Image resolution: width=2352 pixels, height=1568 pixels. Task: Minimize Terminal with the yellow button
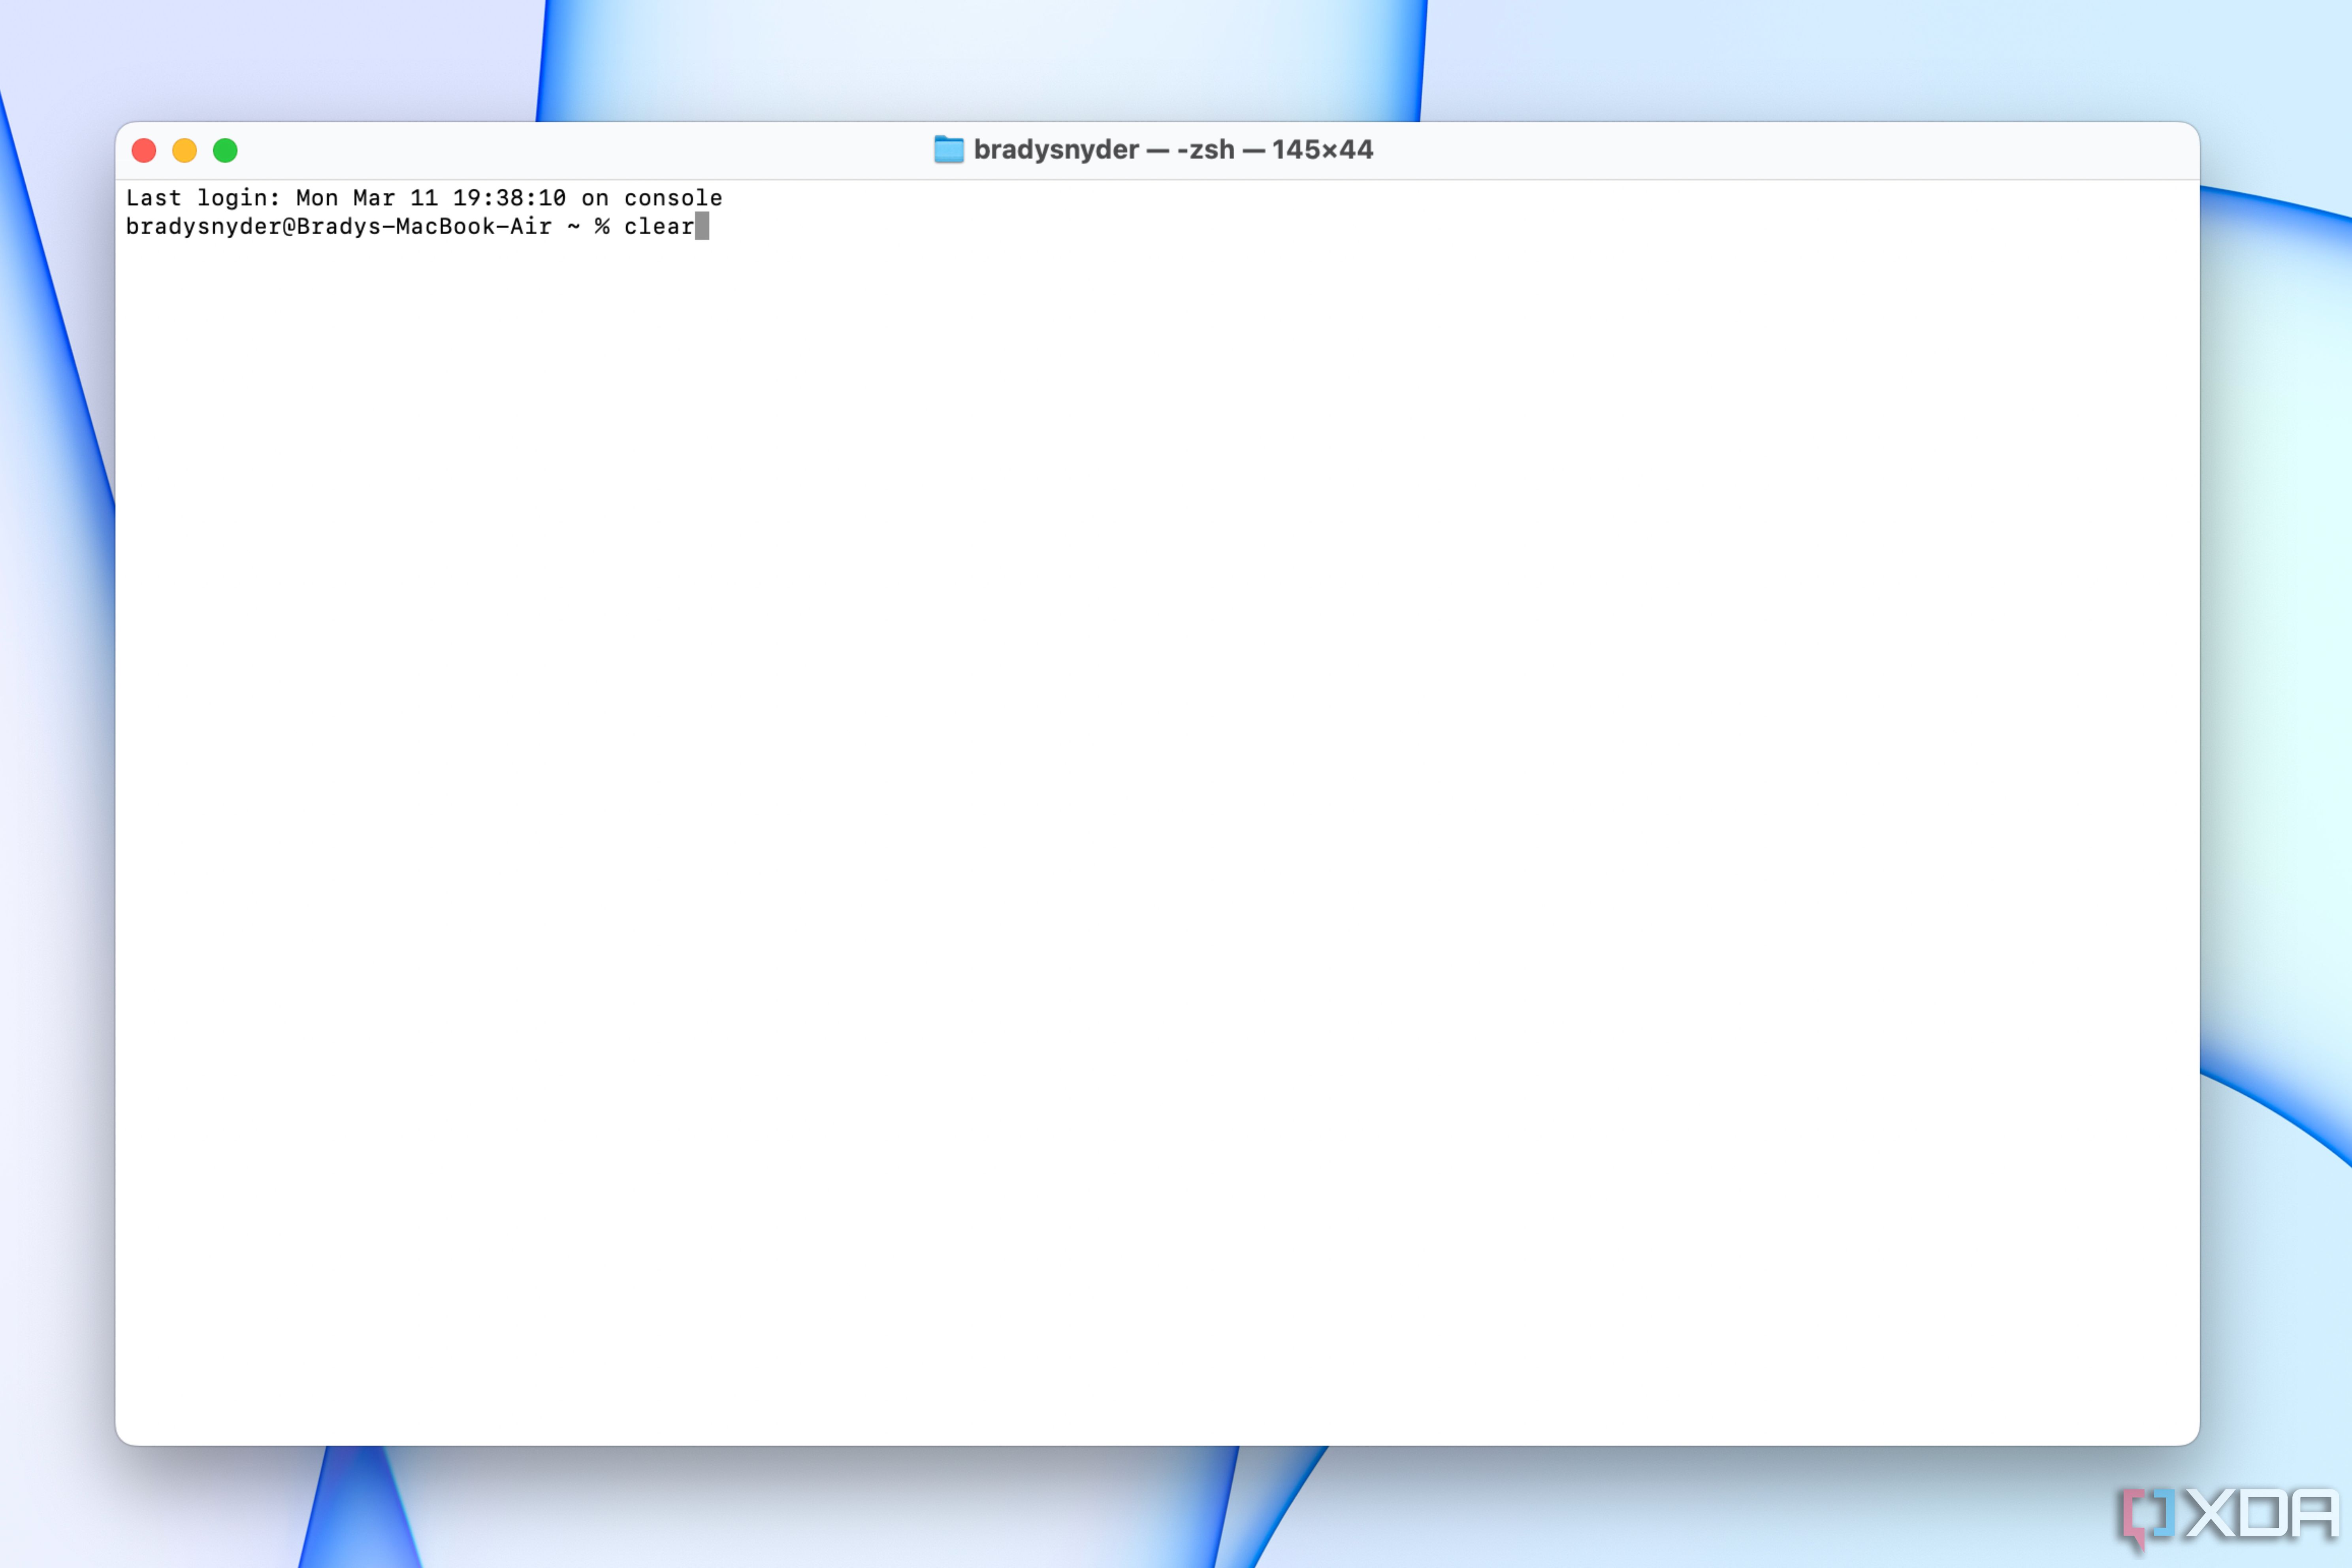click(x=185, y=150)
